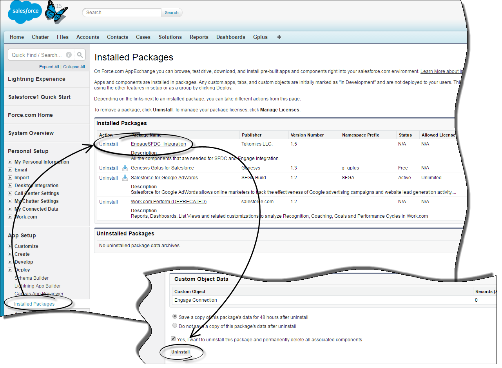The width and height of the screenshot is (502, 368).
Task: Expand the Work.com sidebar item
Action: click(x=10, y=217)
